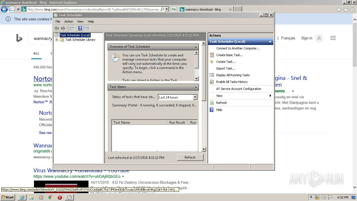Click Refresh in the Actions pane
Screen dimensions: 357x201
[221, 103]
